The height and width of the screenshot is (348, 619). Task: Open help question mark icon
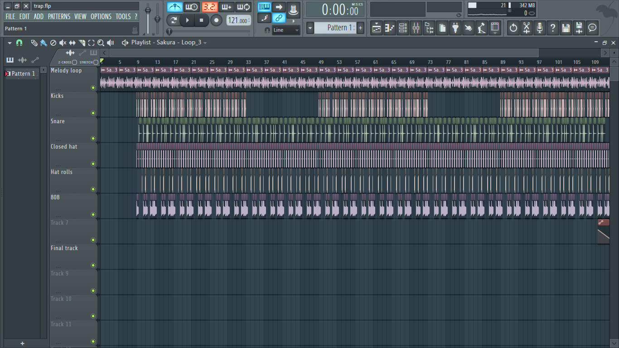pos(552,28)
